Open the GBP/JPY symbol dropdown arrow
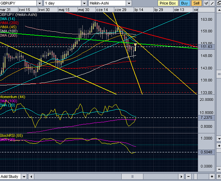Screen dimensions: 221x181 (40, 3)
